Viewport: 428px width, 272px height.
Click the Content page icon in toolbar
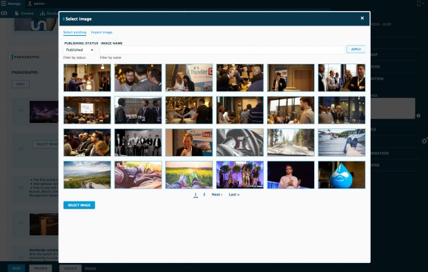(x=17, y=13)
